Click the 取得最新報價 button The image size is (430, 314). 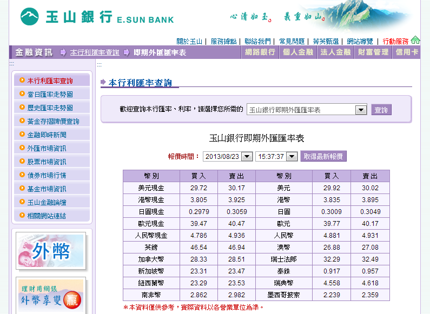[x=323, y=156]
